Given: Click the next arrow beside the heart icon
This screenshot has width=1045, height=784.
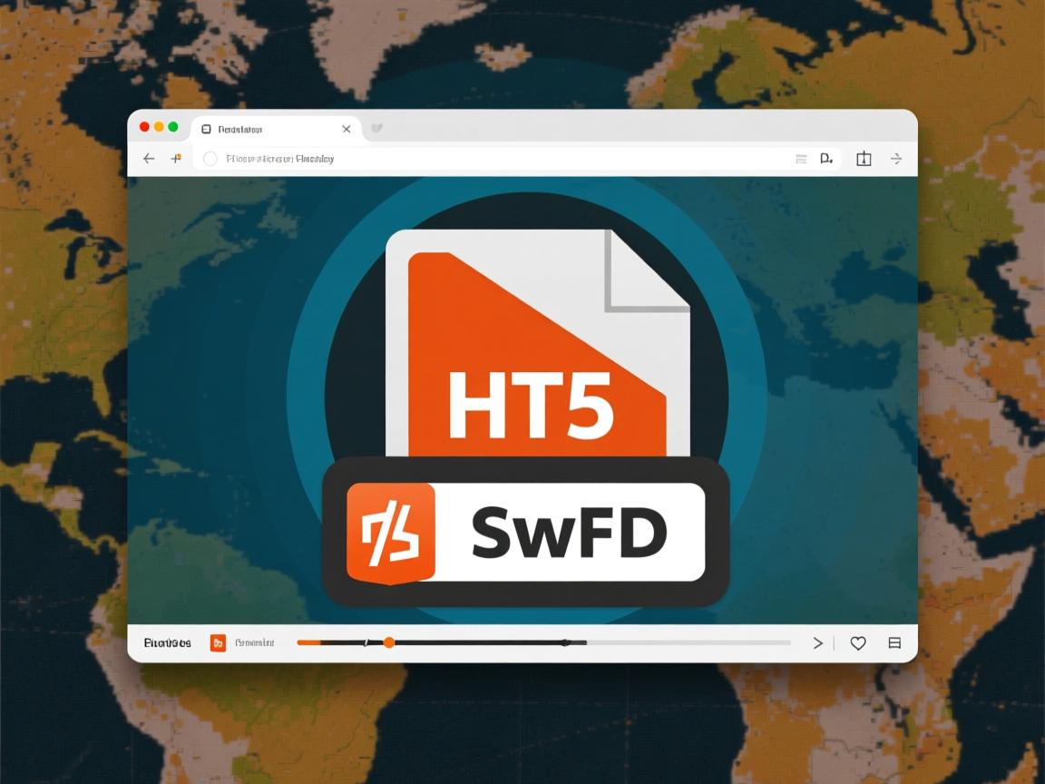Looking at the screenshot, I should 817,642.
